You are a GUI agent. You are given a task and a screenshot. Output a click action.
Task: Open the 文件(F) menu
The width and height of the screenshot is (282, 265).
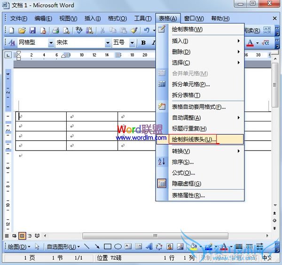coord(18,18)
